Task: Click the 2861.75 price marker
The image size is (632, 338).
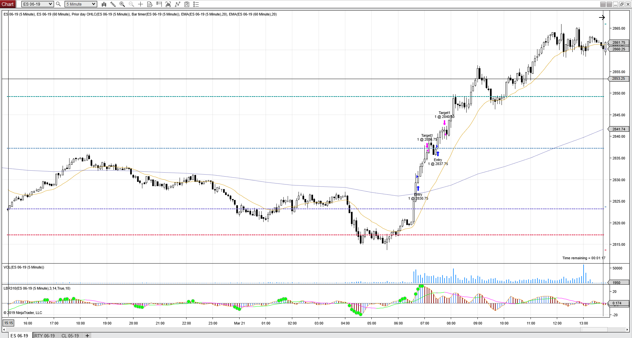Action: point(618,42)
